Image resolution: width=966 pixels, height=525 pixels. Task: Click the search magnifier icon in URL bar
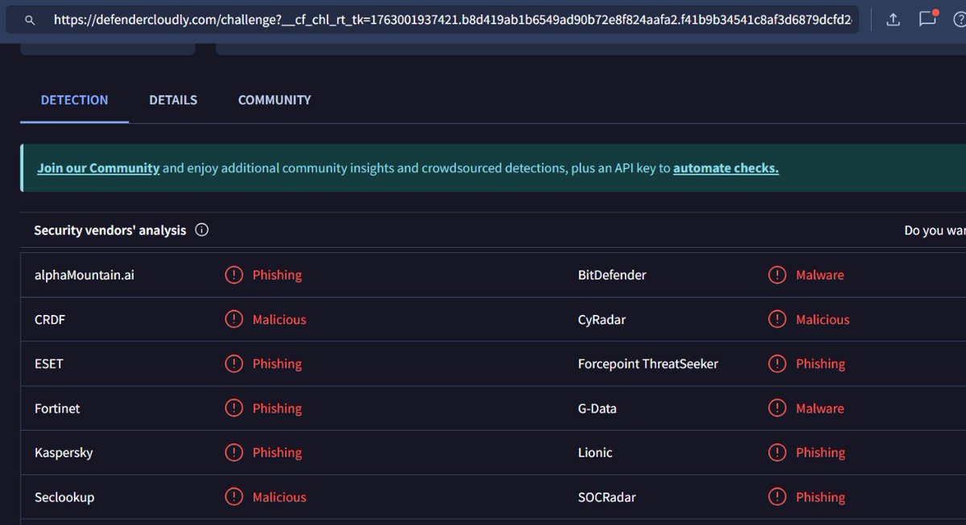pyautogui.click(x=30, y=19)
